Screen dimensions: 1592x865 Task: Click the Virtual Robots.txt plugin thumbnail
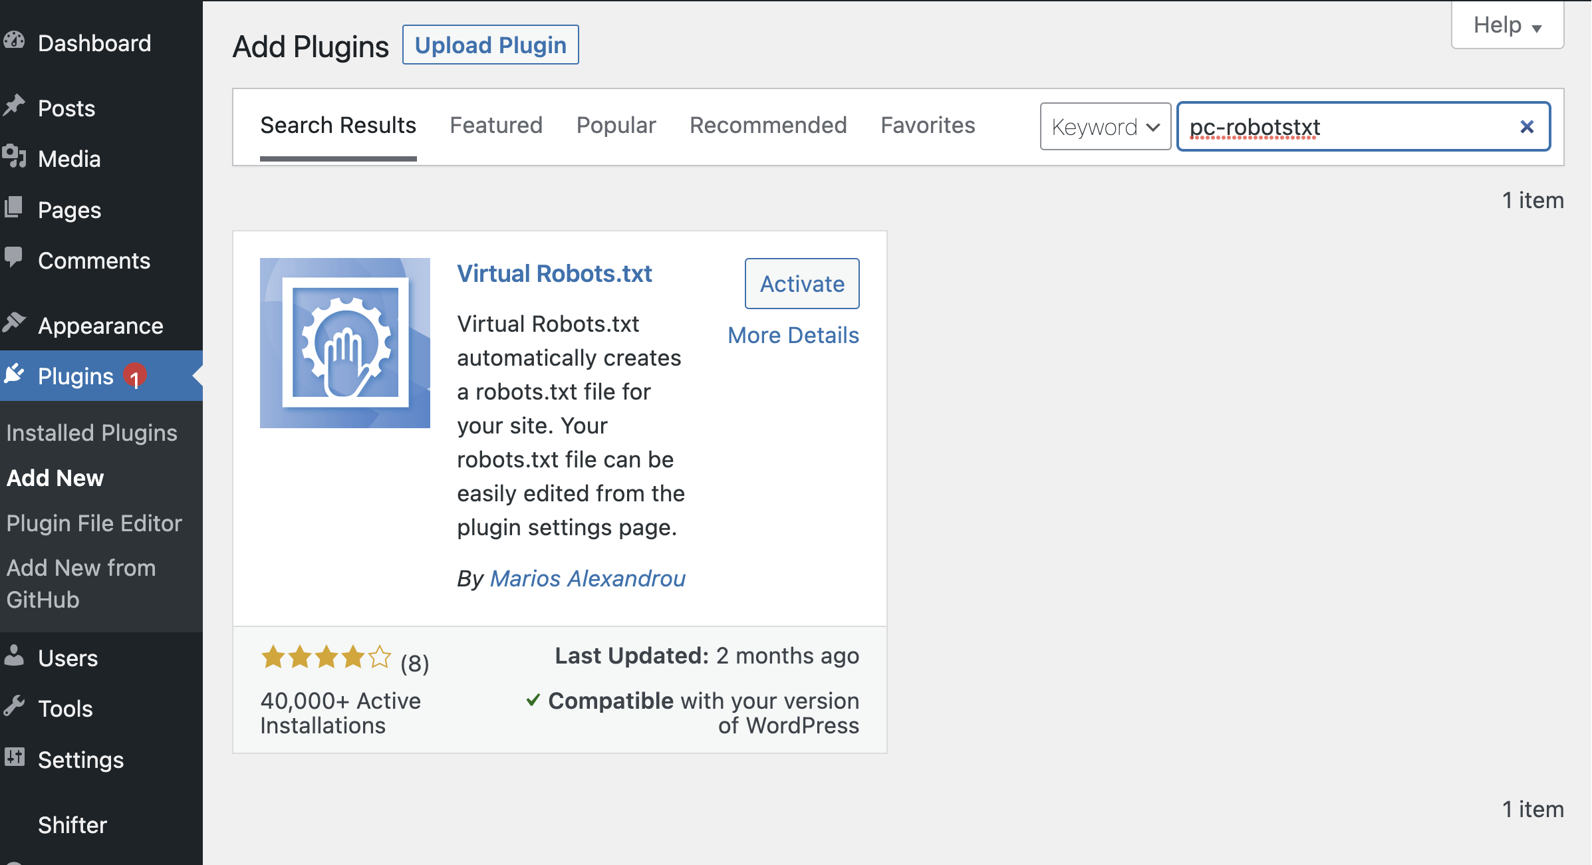(344, 343)
